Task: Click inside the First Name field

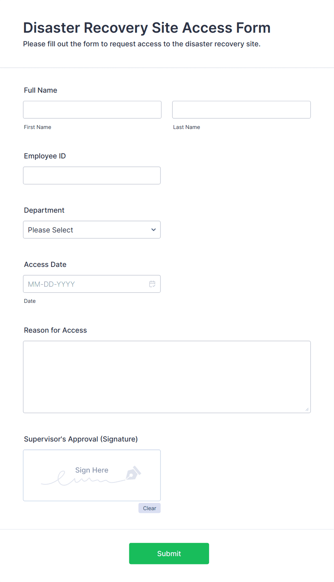Action: pos(92,110)
